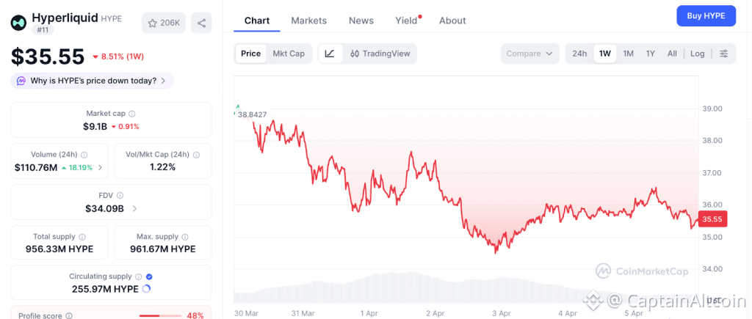Image resolution: width=752 pixels, height=319 pixels.
Task: Click the Buy HYPE button
Action: coord(706,16)
